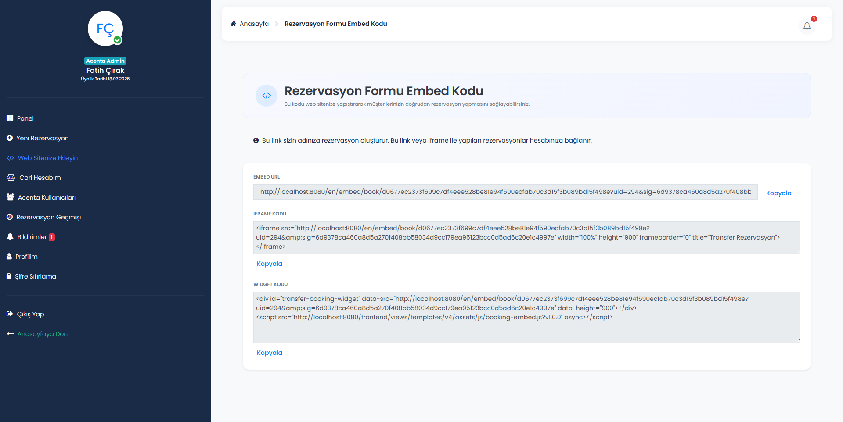Click the sign-out icon beside Çıkış Yap

10,314
